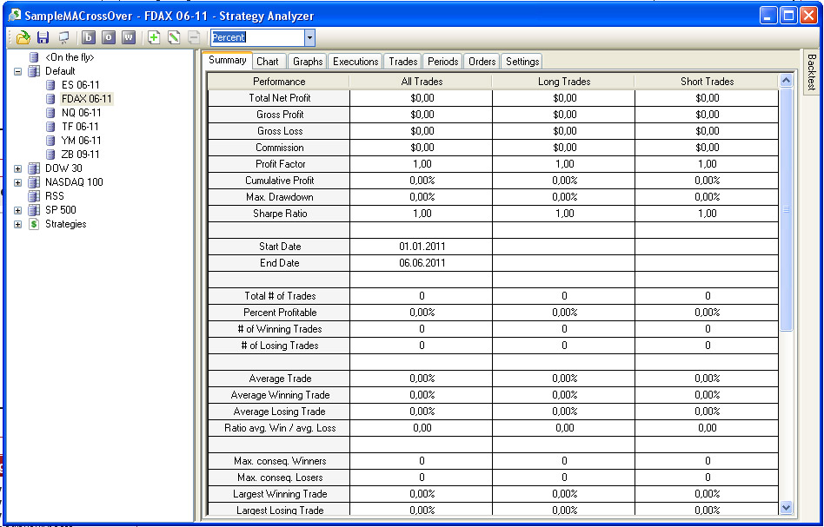Click instrument icon beside TF 06-11

[50, 127]
